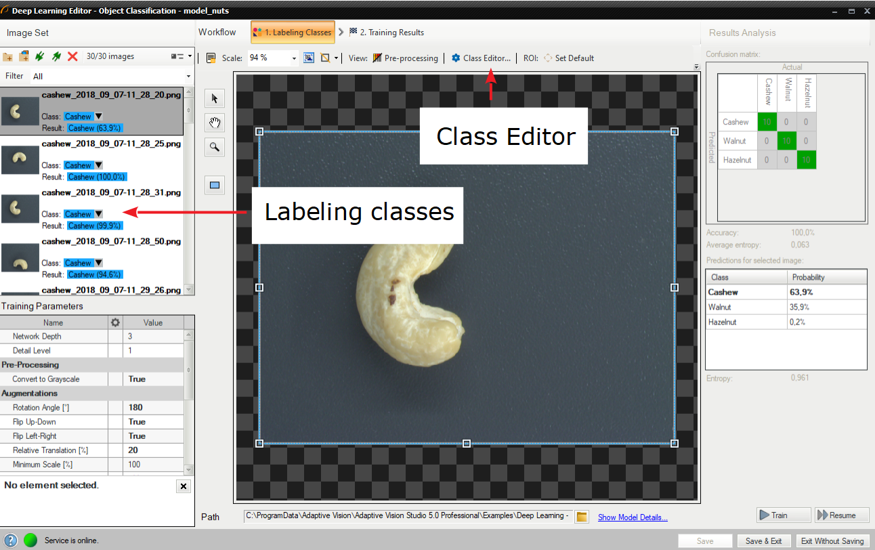Switch to the Labeling Classes tab

click(x=292, y=33)
